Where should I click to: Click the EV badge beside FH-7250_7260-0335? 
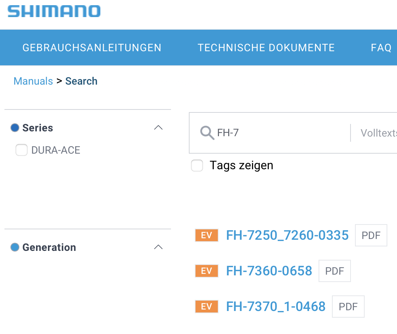tap(206, 235)
